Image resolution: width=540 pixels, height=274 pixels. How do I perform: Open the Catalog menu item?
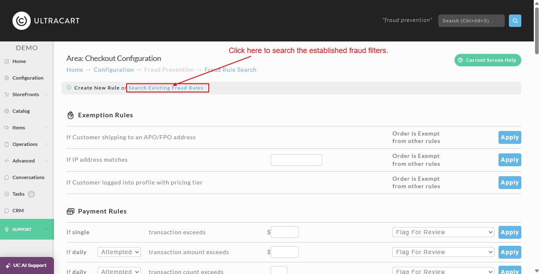coord(21,111)
